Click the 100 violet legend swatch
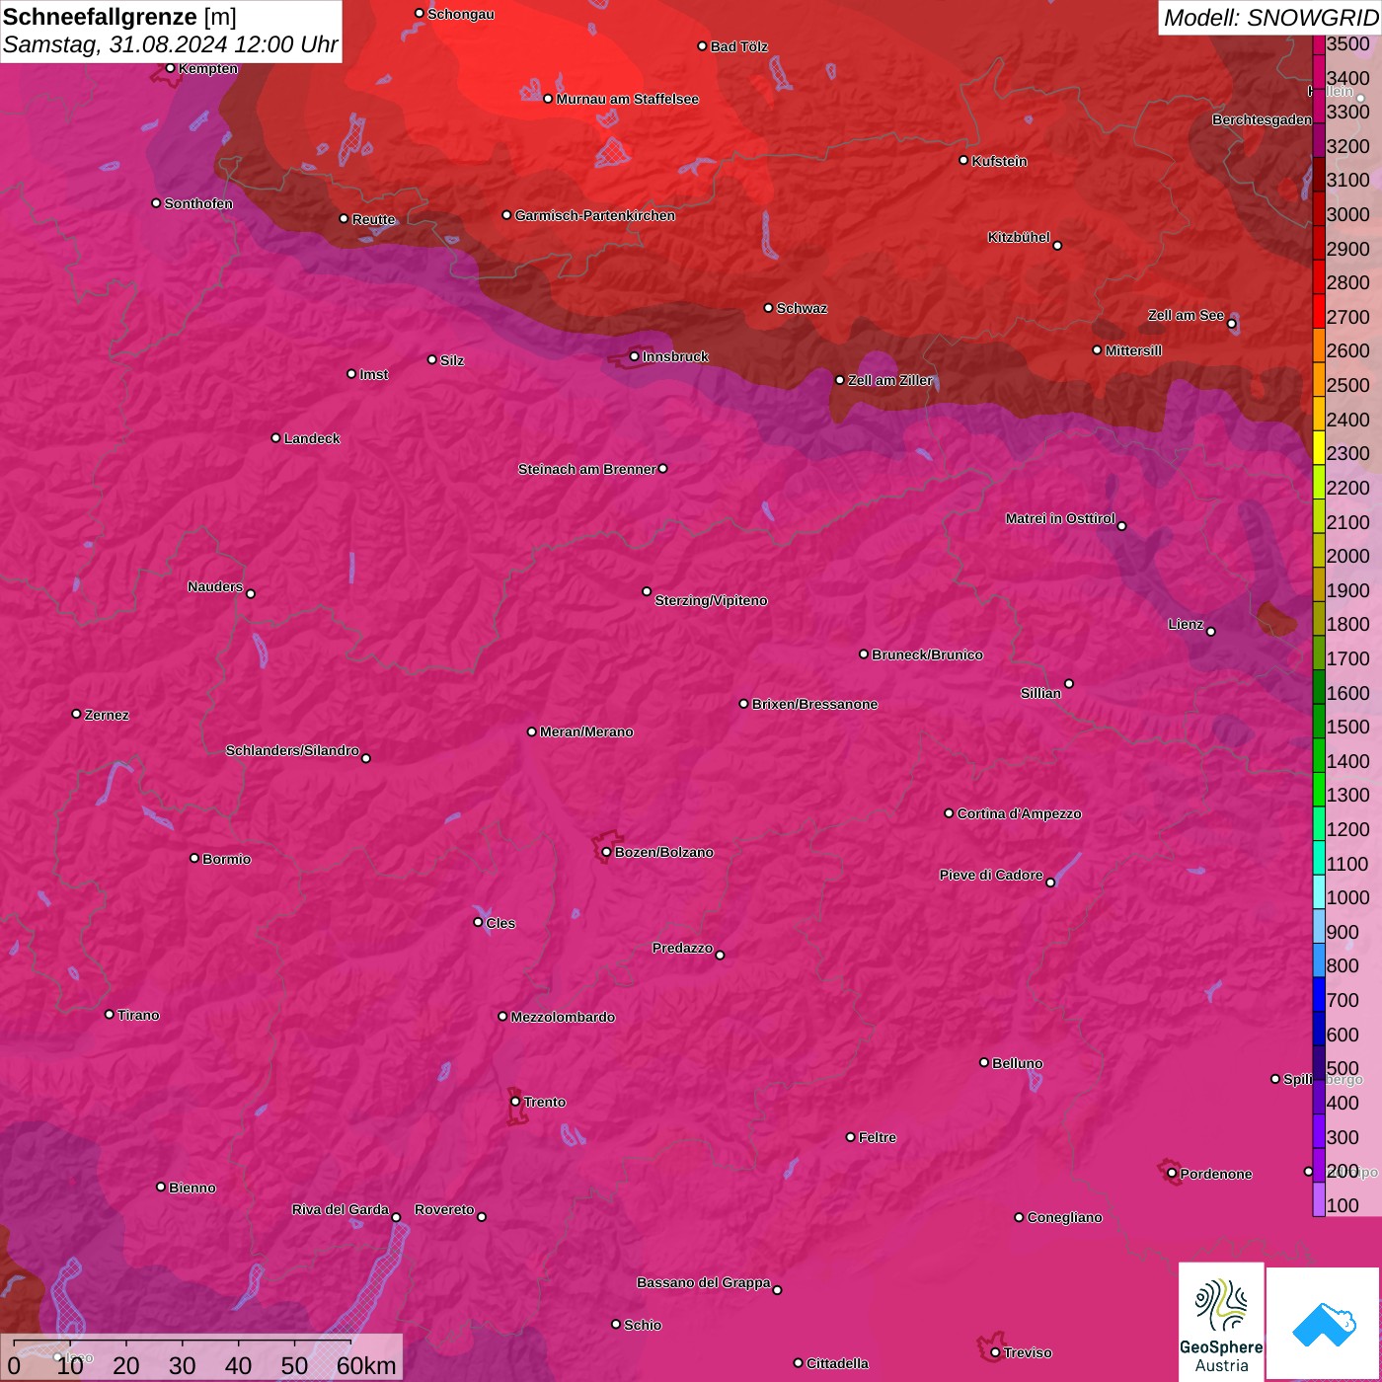1382x1382 pixels. pos(1319,1199)
